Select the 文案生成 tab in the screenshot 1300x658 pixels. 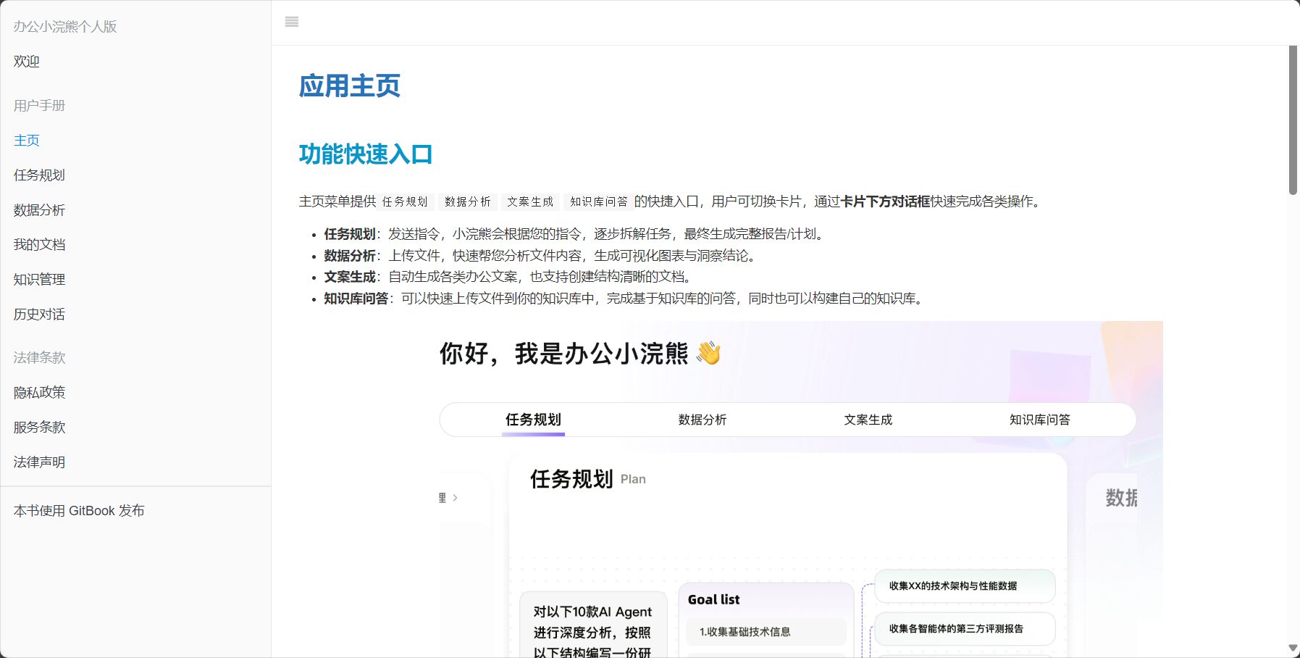(868, 420)
